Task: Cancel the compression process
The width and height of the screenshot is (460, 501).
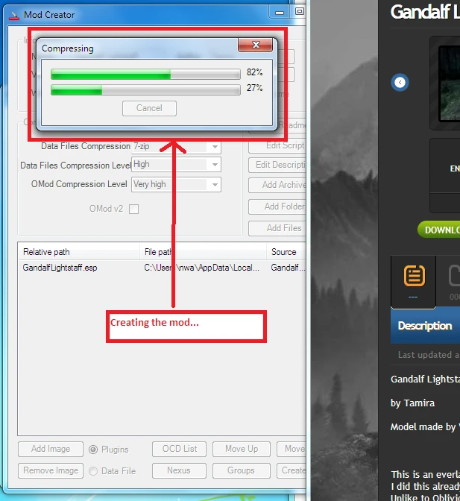Action: tap(149, 108)
